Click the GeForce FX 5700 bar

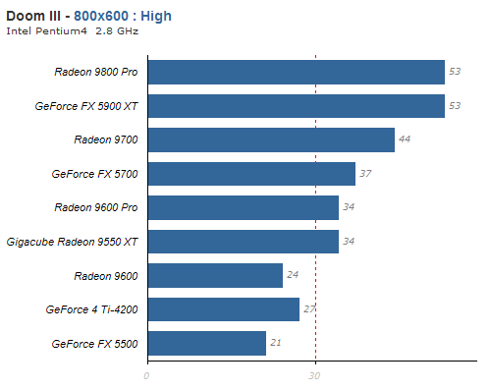coord(251,174)
